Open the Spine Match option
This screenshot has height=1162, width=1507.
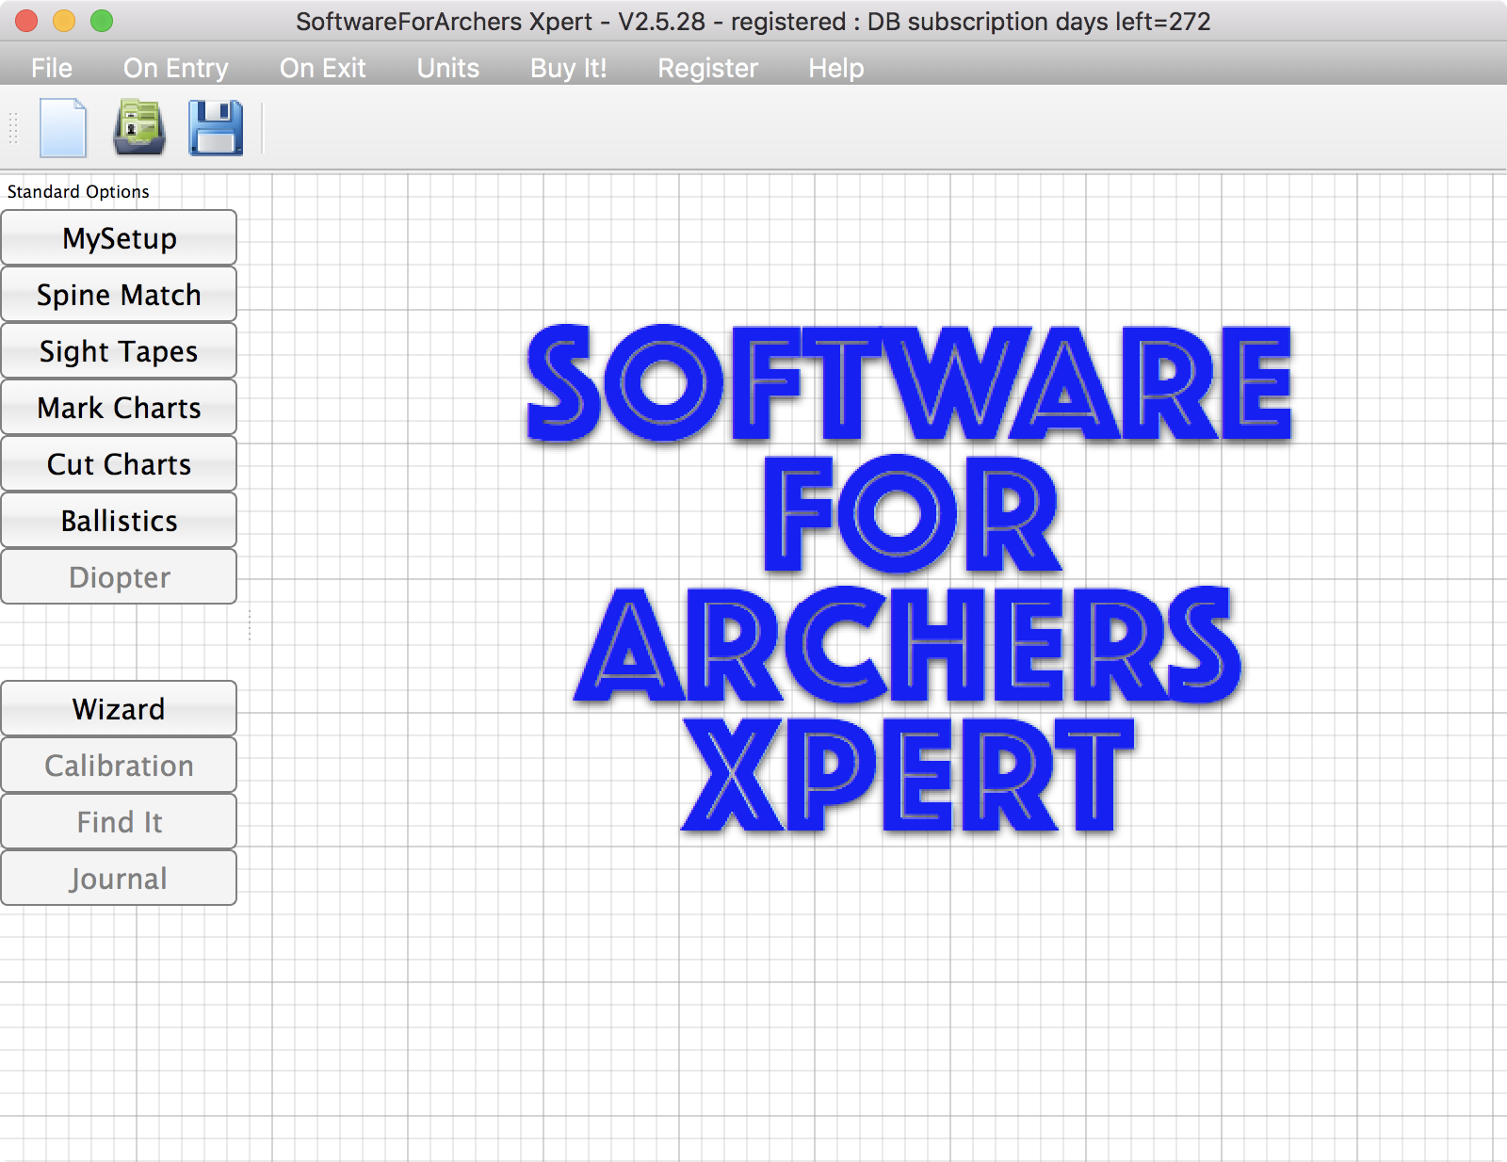[119, 294]
